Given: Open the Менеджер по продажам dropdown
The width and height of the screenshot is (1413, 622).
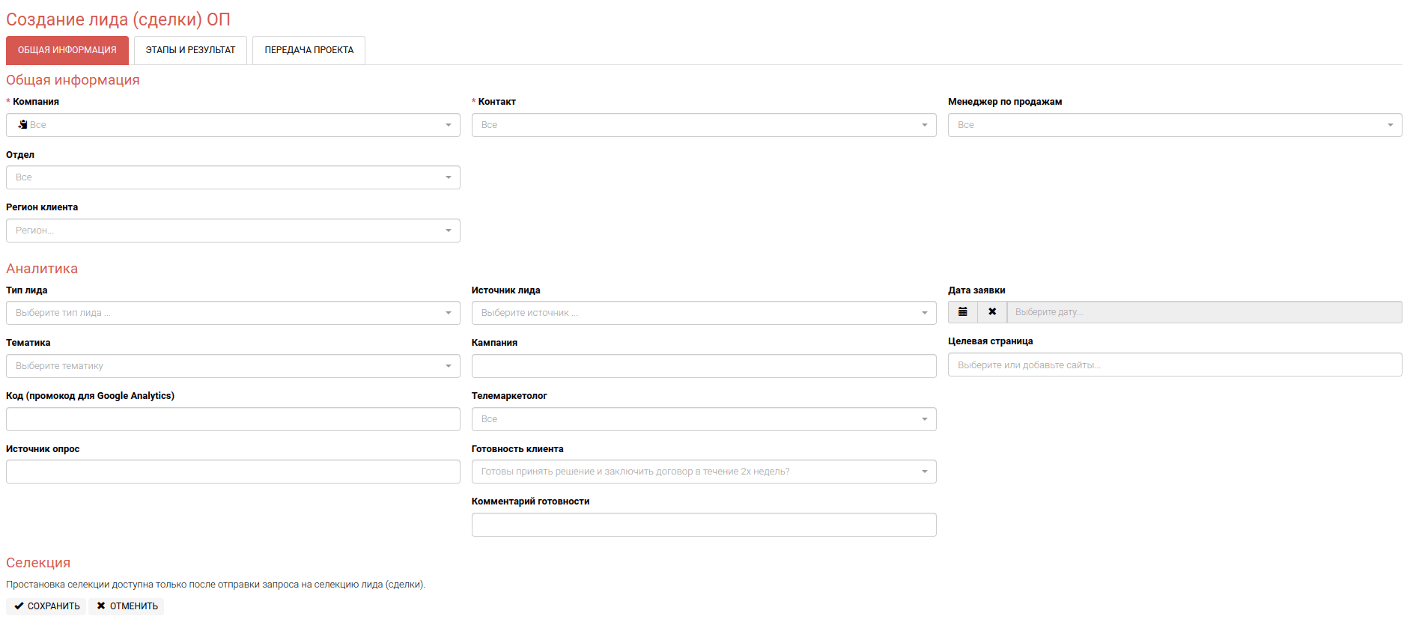Looking at the screenshot, I should pos(1174,125).
